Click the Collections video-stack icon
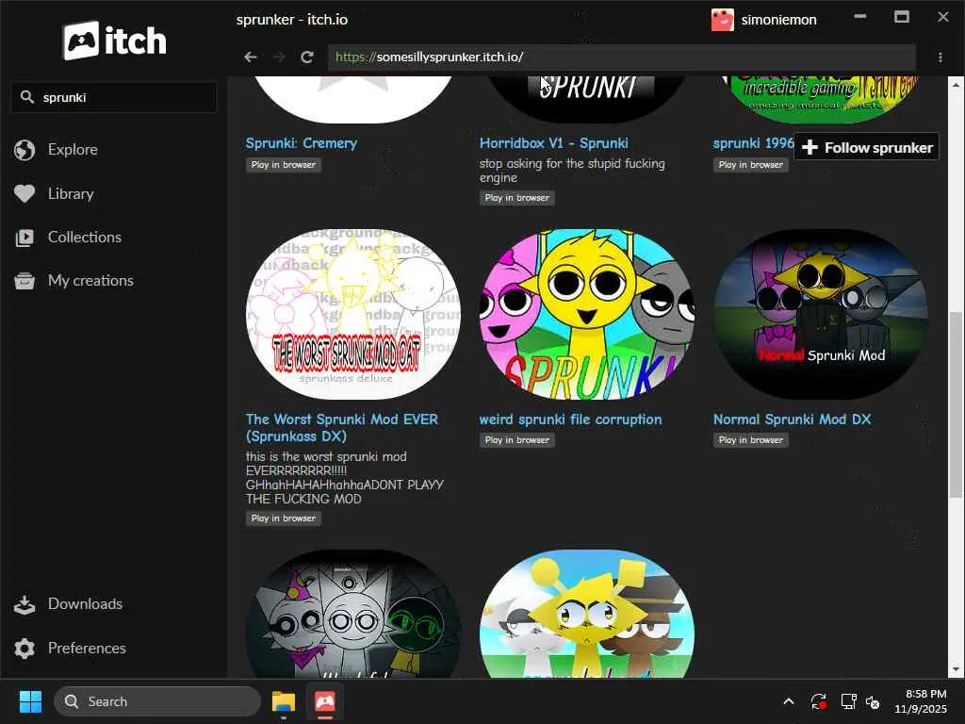This screenshot has width=965, height=724. (x=25, y=238)
